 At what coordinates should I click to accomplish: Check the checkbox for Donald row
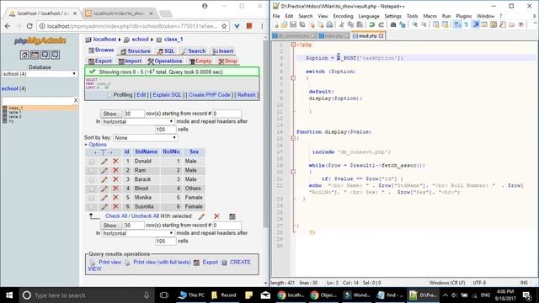(x=92, y=162)
